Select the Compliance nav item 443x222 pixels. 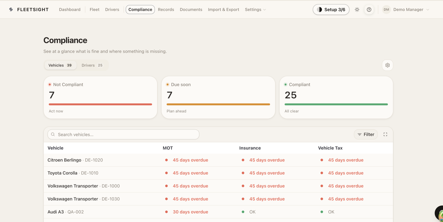pos(140,9)
